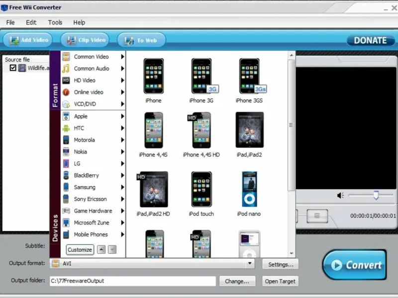
Task: Click the Nokia phone icon
Action: (66, 152)
